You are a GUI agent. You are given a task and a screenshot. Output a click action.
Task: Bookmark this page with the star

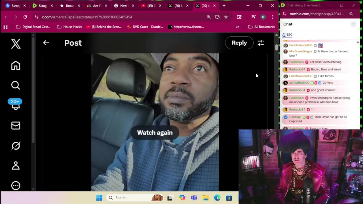[226, 17]
